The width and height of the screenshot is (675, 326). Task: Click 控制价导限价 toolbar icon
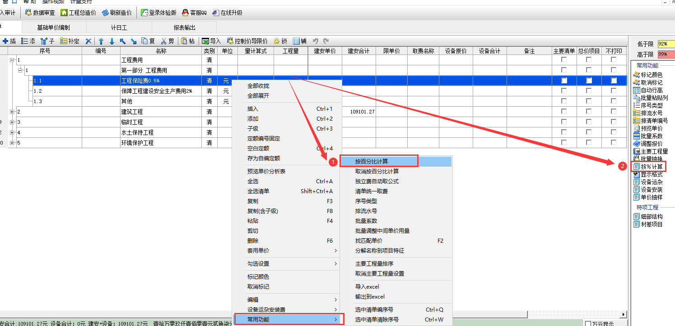click(x=230, y=41)
